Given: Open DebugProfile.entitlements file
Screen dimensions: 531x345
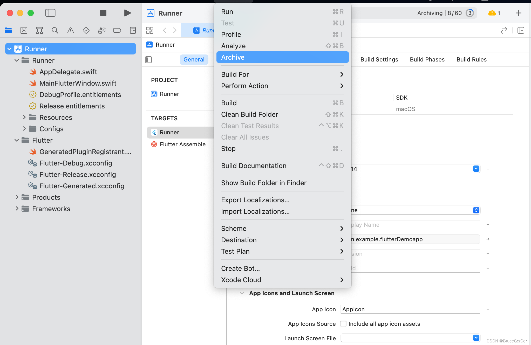Looking at the screenshot, I should pyautogui.click(x=80, y=94).
